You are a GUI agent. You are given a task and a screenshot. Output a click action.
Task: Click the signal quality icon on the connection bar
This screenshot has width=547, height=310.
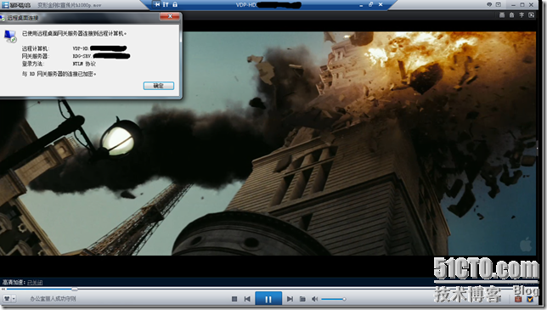point(166,4)
